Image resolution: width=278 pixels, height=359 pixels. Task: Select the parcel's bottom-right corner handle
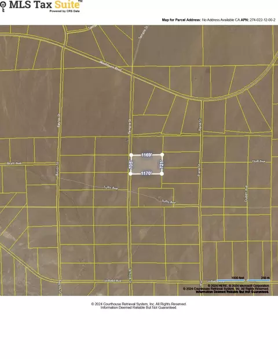[x=162, y=173]
